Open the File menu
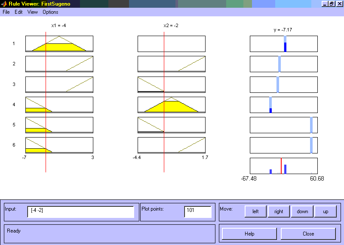 pos(6,12)
